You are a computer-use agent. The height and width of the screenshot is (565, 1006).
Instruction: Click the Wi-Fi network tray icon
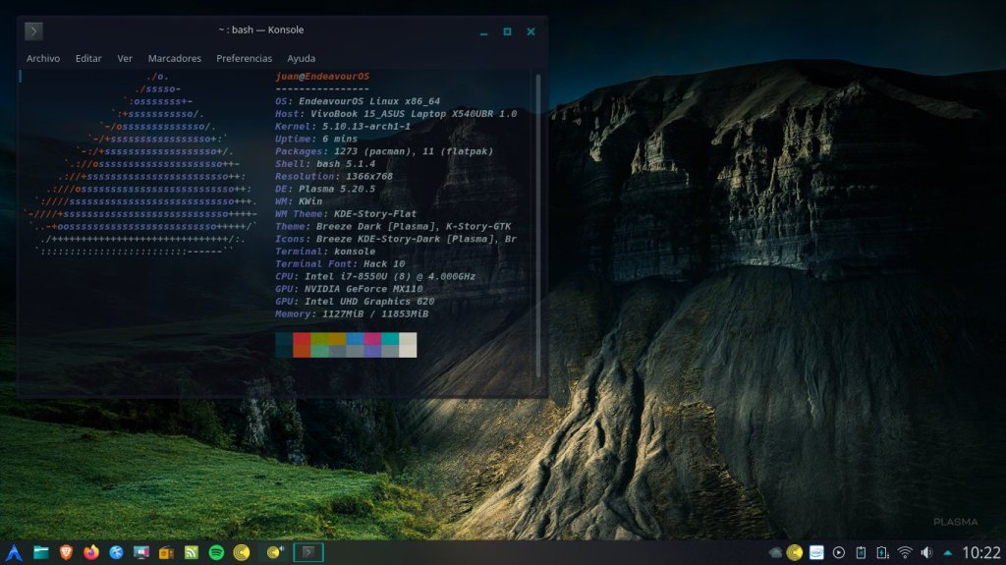[905, 552]
